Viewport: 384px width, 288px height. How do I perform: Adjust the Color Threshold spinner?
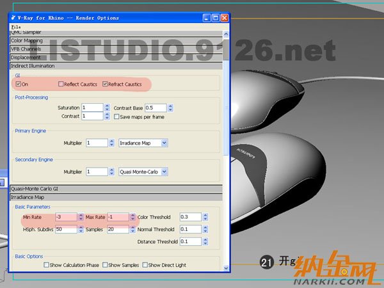205,217
